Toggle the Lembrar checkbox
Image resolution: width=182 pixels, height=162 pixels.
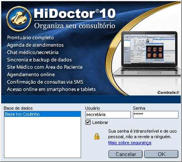pos(88,122)
